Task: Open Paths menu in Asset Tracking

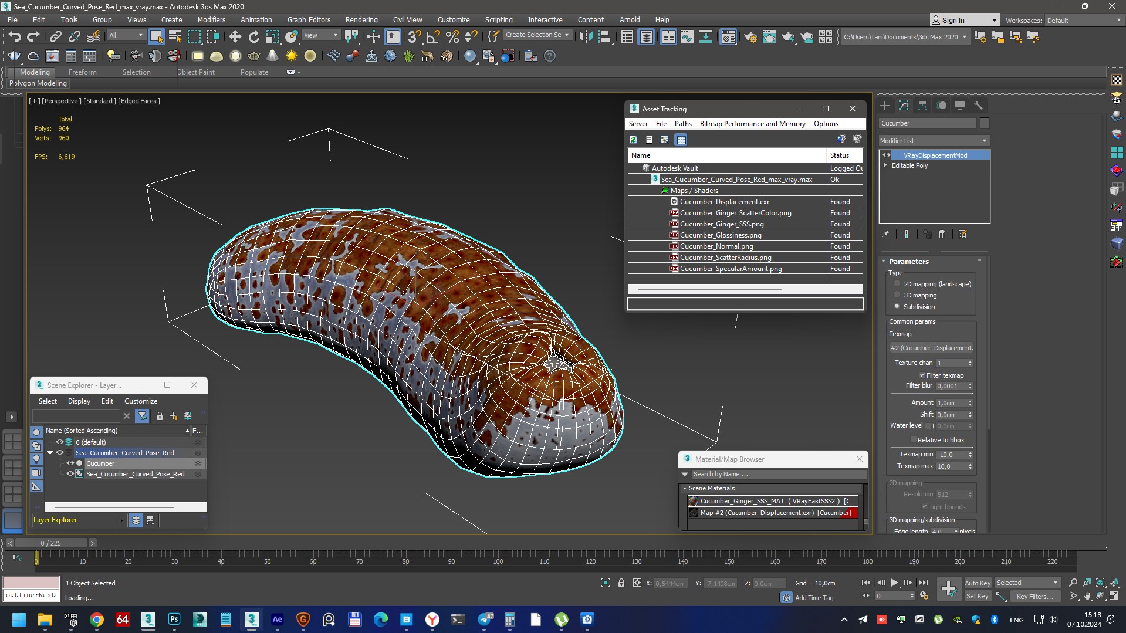Action: pos(683,124)
